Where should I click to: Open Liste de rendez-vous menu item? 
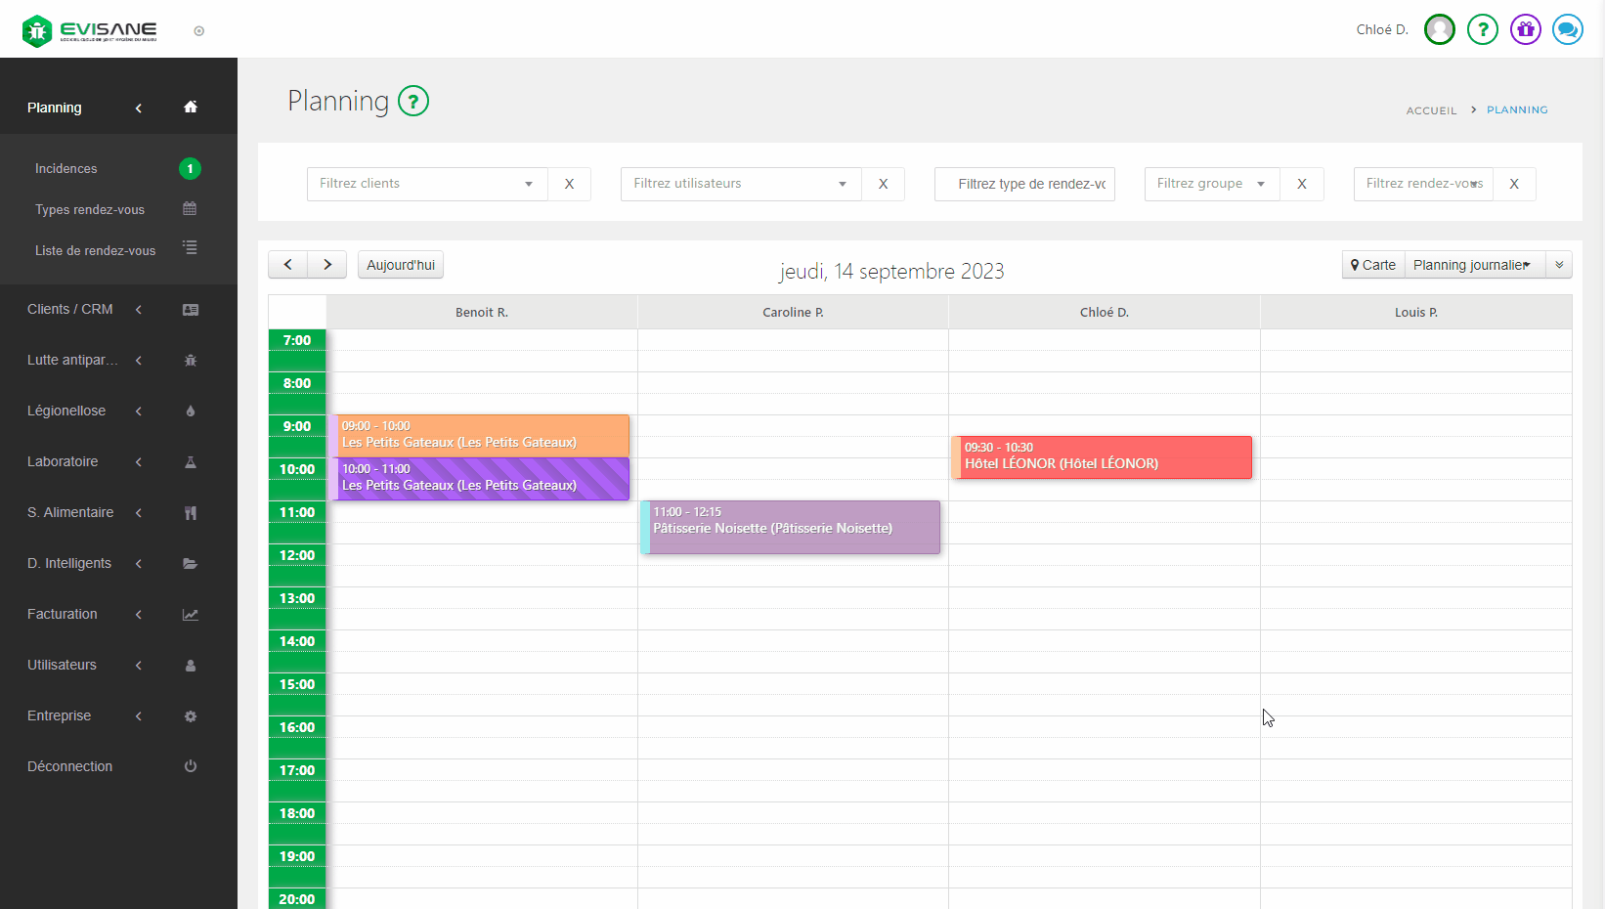tap(95, 250)
